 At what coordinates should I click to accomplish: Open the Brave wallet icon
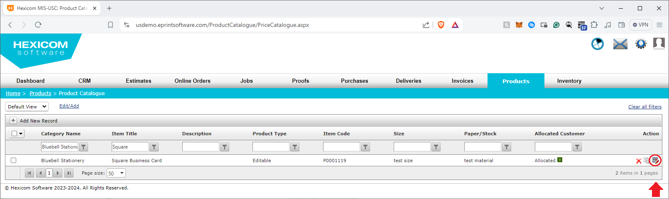point(622,25)
